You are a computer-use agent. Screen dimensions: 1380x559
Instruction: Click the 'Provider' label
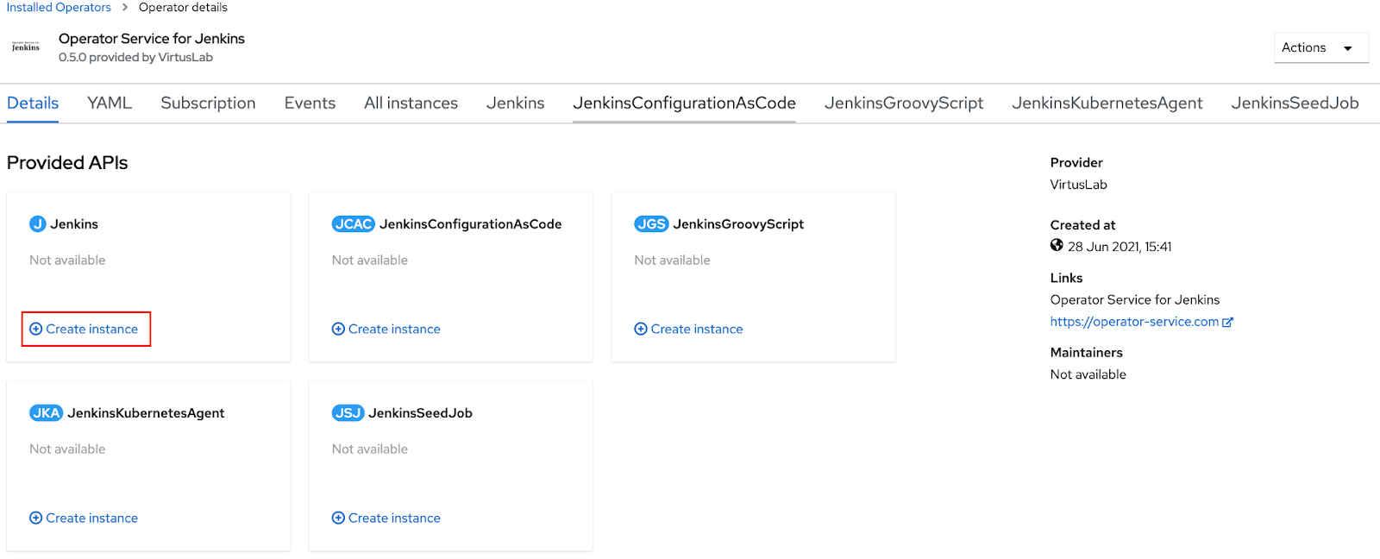point(1076,162)
